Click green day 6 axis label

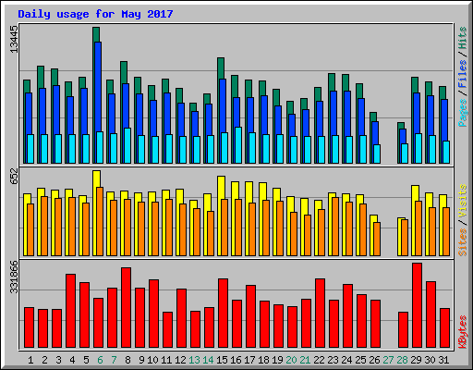[100, 360]
